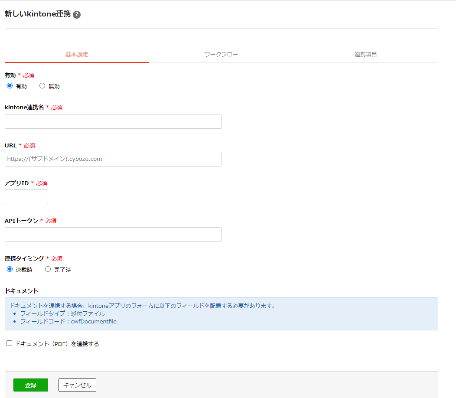Focus the APIトークン input field

click(x=113, y=235)
